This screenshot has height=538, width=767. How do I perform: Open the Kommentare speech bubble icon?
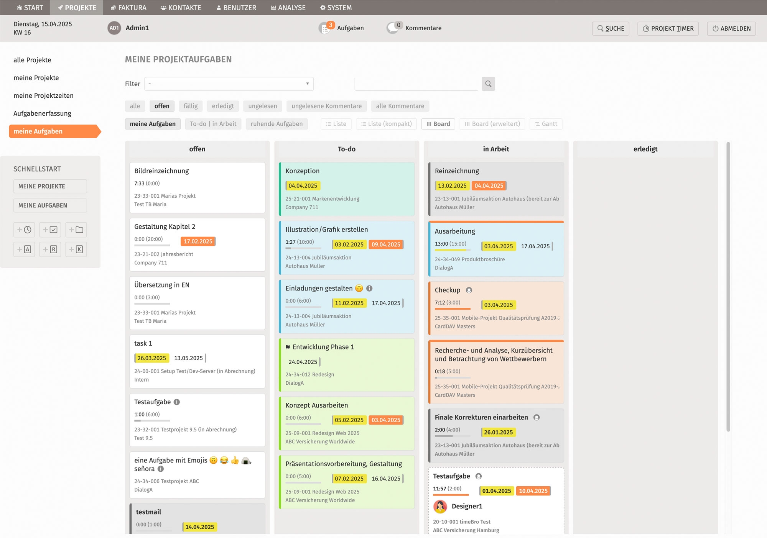pyautogui.click(x=393, y=28)
